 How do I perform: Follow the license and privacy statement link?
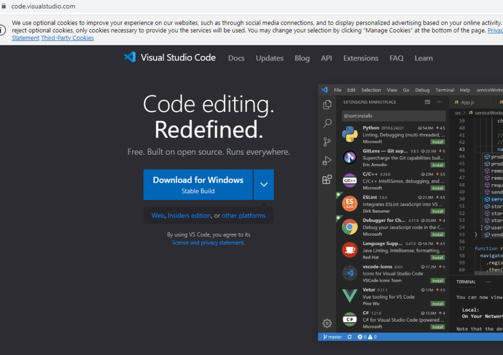pyautogui.click(x=208, y=243)
